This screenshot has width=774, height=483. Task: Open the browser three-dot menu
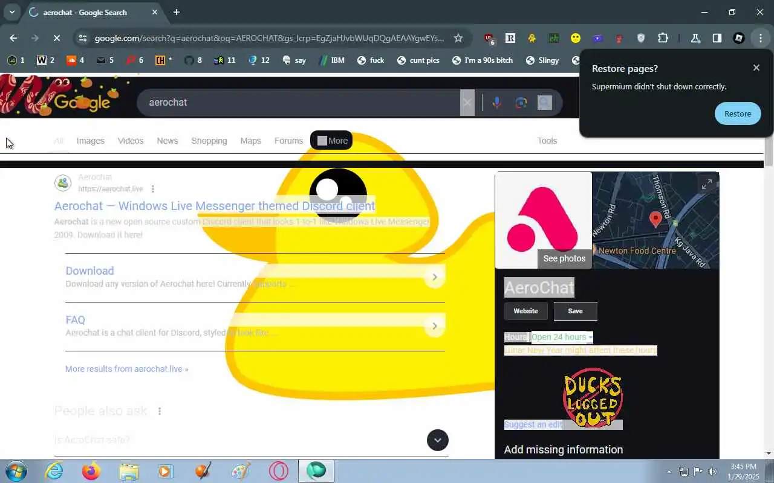761,38
